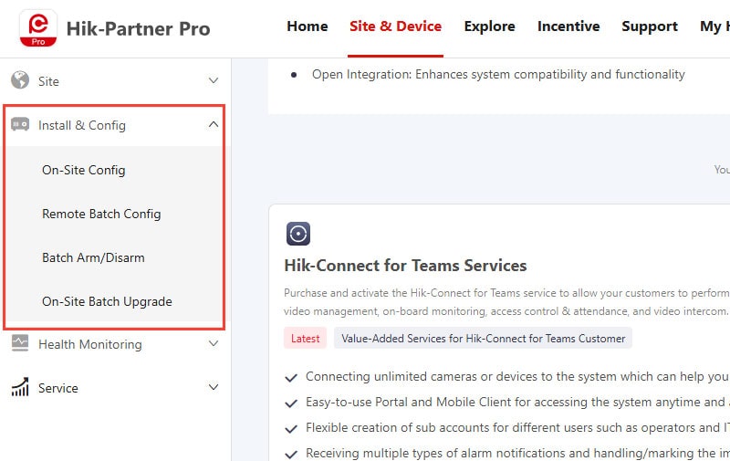Click the Health Monitoring pulse icon
Image resolution: width=730 pixels, height=461 pixels.
point(20,343)
